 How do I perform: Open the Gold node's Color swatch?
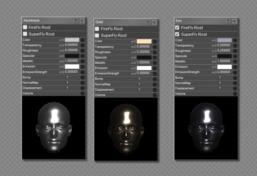pos(144,42)
